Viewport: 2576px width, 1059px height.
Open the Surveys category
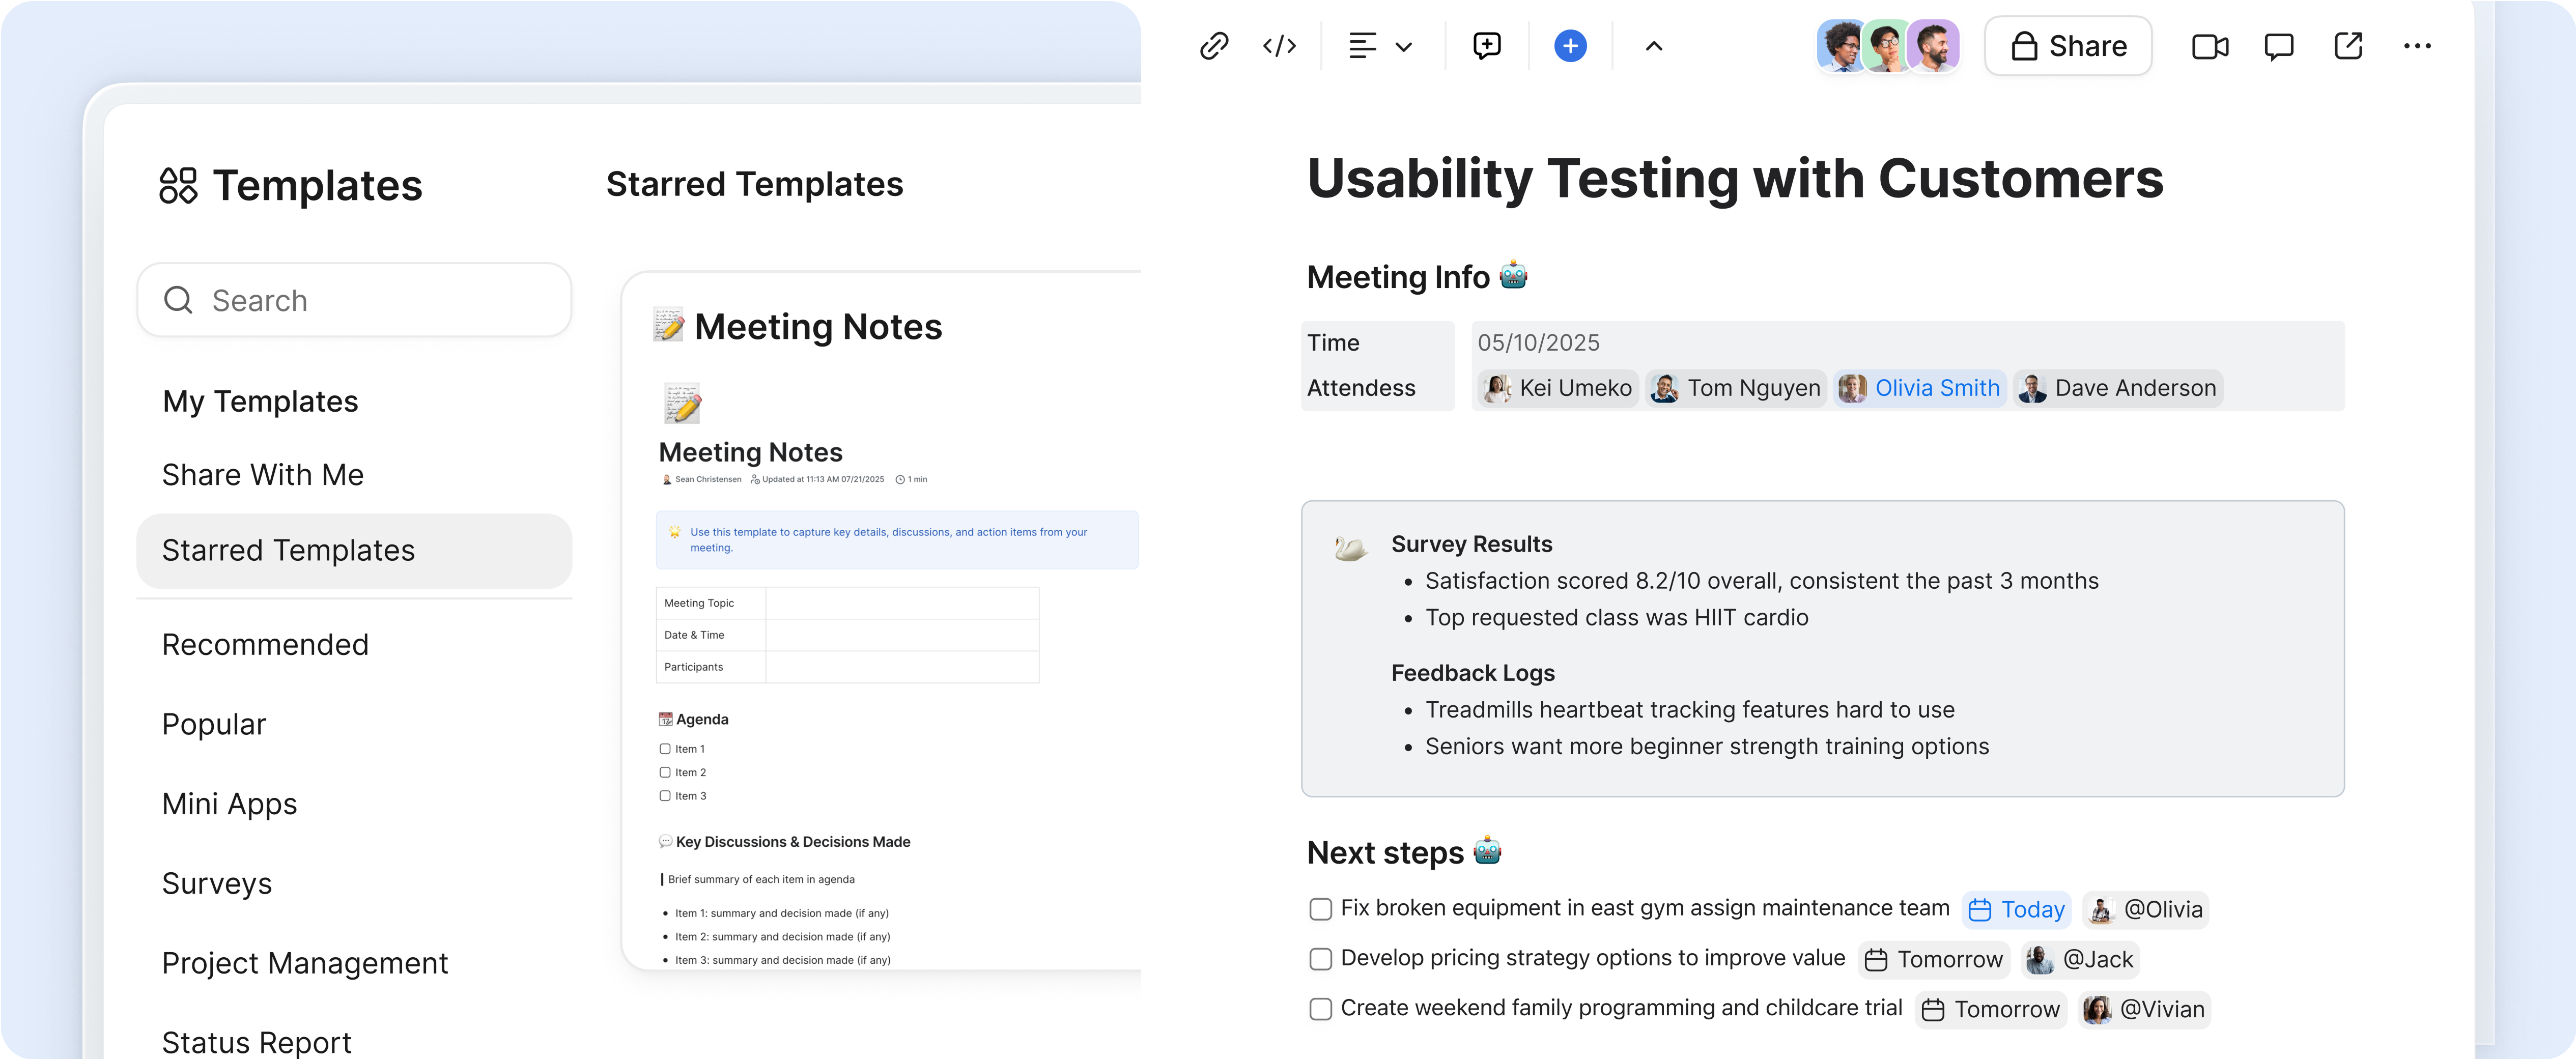(217, 884)
